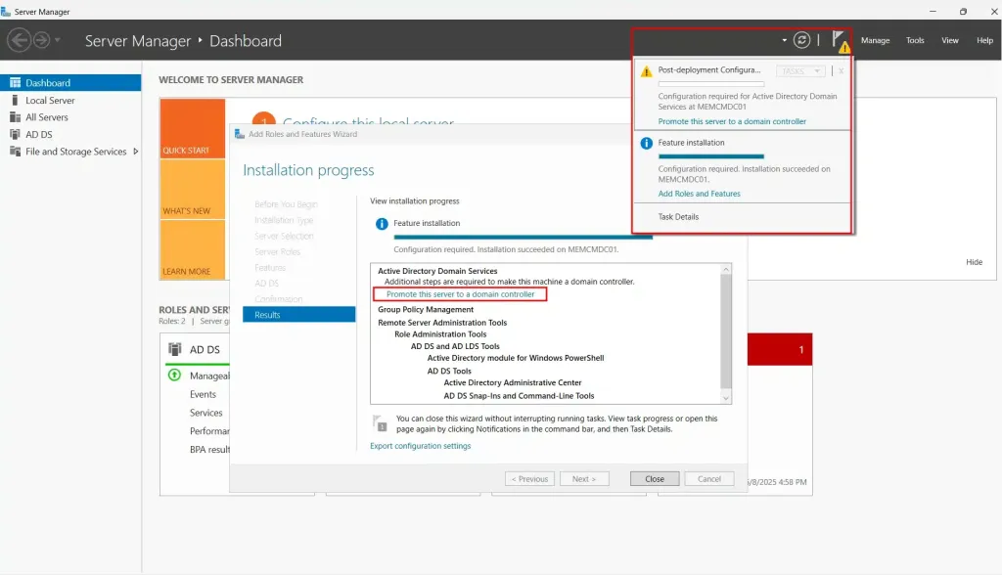Open the Tools menu
Image resolution: width=1002 pixels, height=575 pixels.
tap(915, 40)
